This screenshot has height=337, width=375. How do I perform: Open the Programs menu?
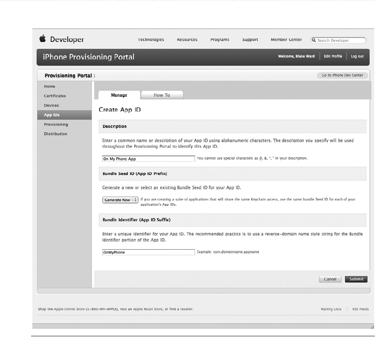pyautogui.click(x=220, y=39)
